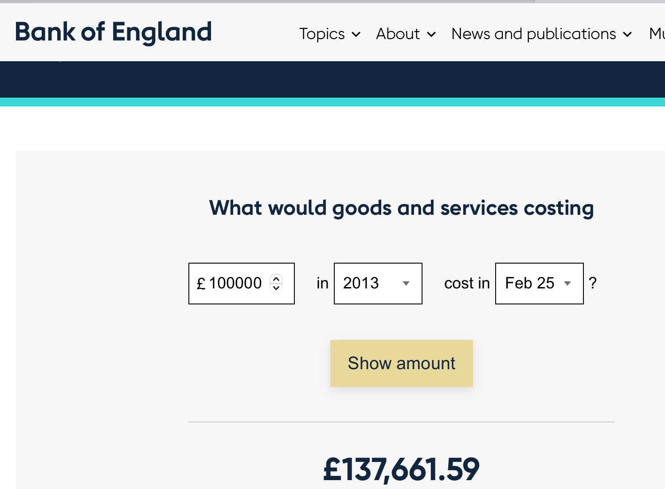
Task: Click the chevron beside Topics
Action: [x=356, y=35]
